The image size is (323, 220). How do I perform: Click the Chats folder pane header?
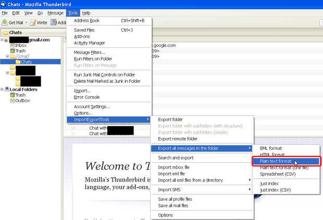point(33,32)
